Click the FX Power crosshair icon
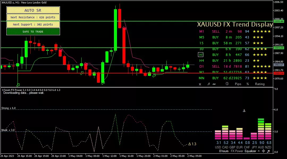Image resolution: width=287 pixels, height=159 pixels. (x=263, y=151)
